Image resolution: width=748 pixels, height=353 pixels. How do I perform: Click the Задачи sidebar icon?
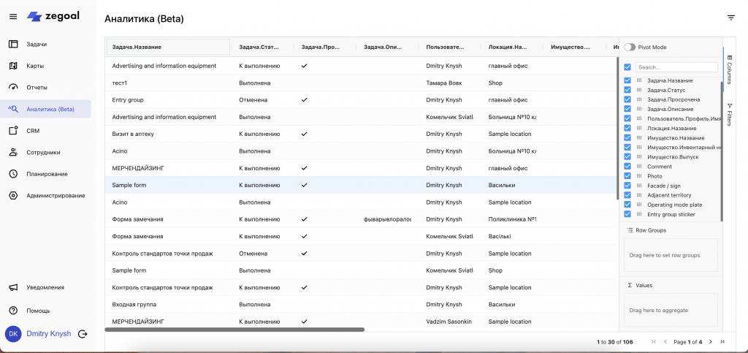point(13,45)
